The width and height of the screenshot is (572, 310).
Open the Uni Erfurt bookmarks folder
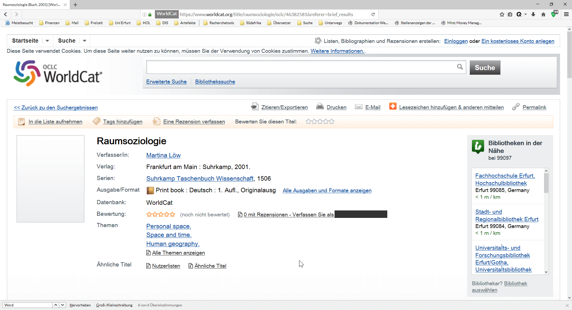(x=120, y=23)
